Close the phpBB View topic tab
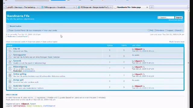 (38, 7)
